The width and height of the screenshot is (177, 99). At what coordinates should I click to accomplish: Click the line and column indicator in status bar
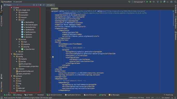pyautogui.click(x=148, y=98)
